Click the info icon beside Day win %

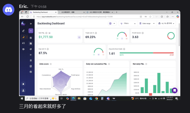48,49
